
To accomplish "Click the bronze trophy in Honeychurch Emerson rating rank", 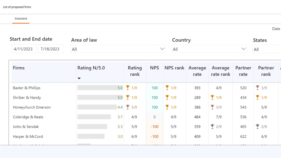I will [x=128, y=107].
